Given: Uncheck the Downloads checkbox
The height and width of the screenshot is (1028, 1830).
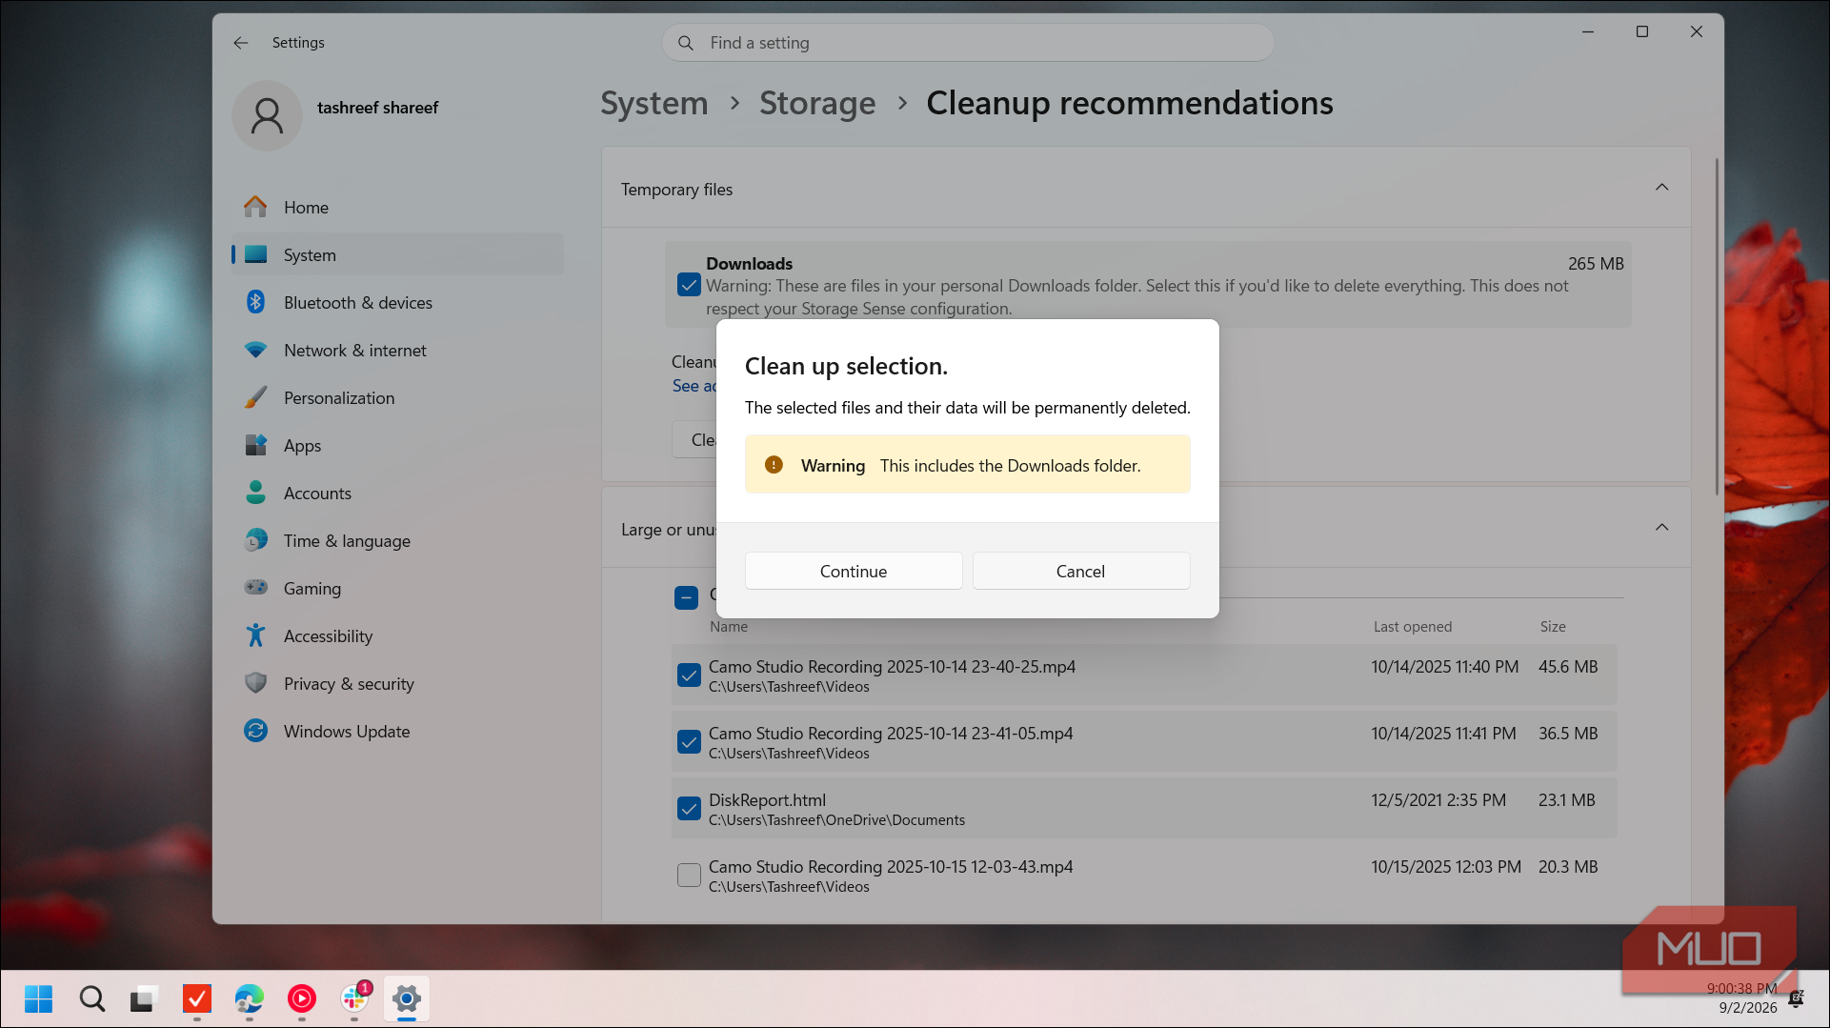Looking at the screenshot, I should tap(689, 285).
